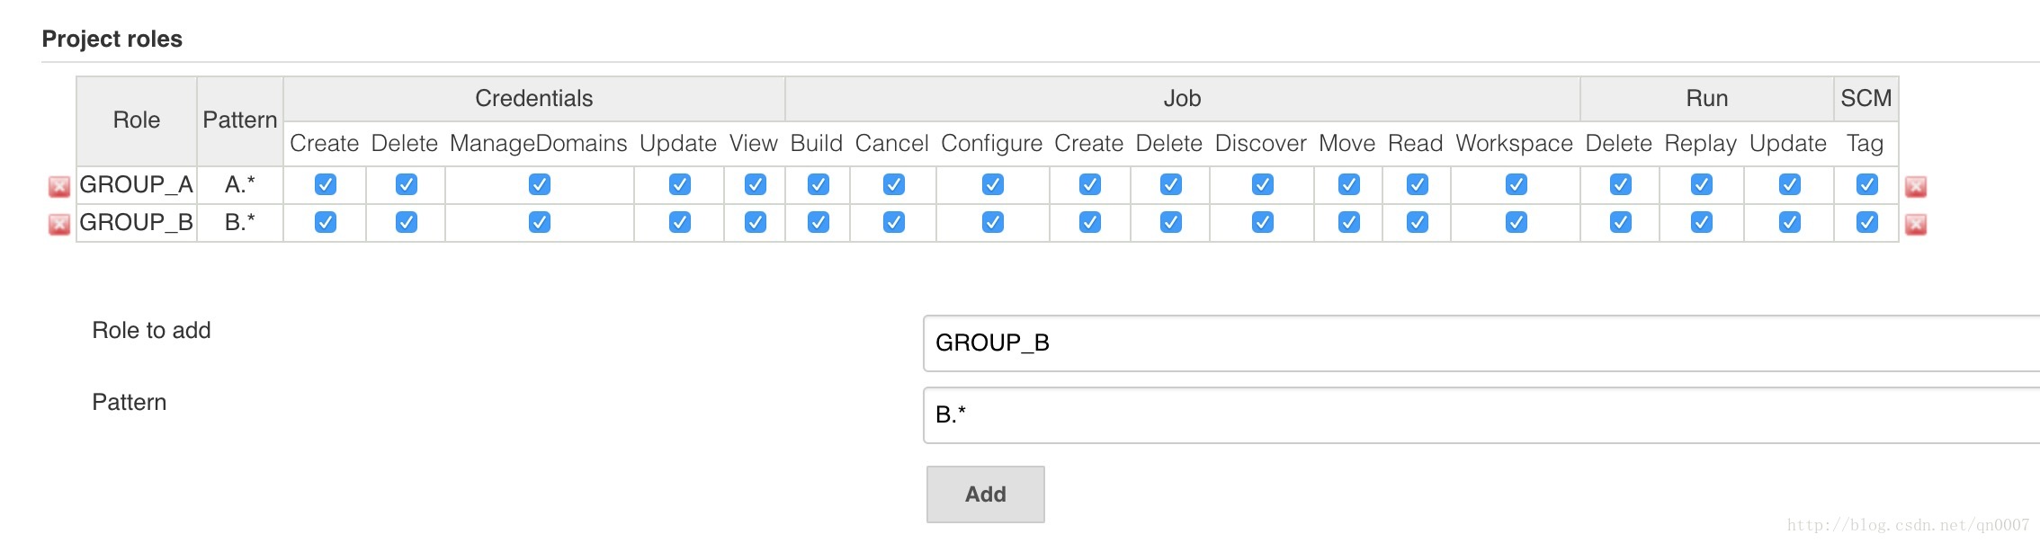Click the Credentials column group header
Viewport: 2040px width, 543px height.
point(534,99)
